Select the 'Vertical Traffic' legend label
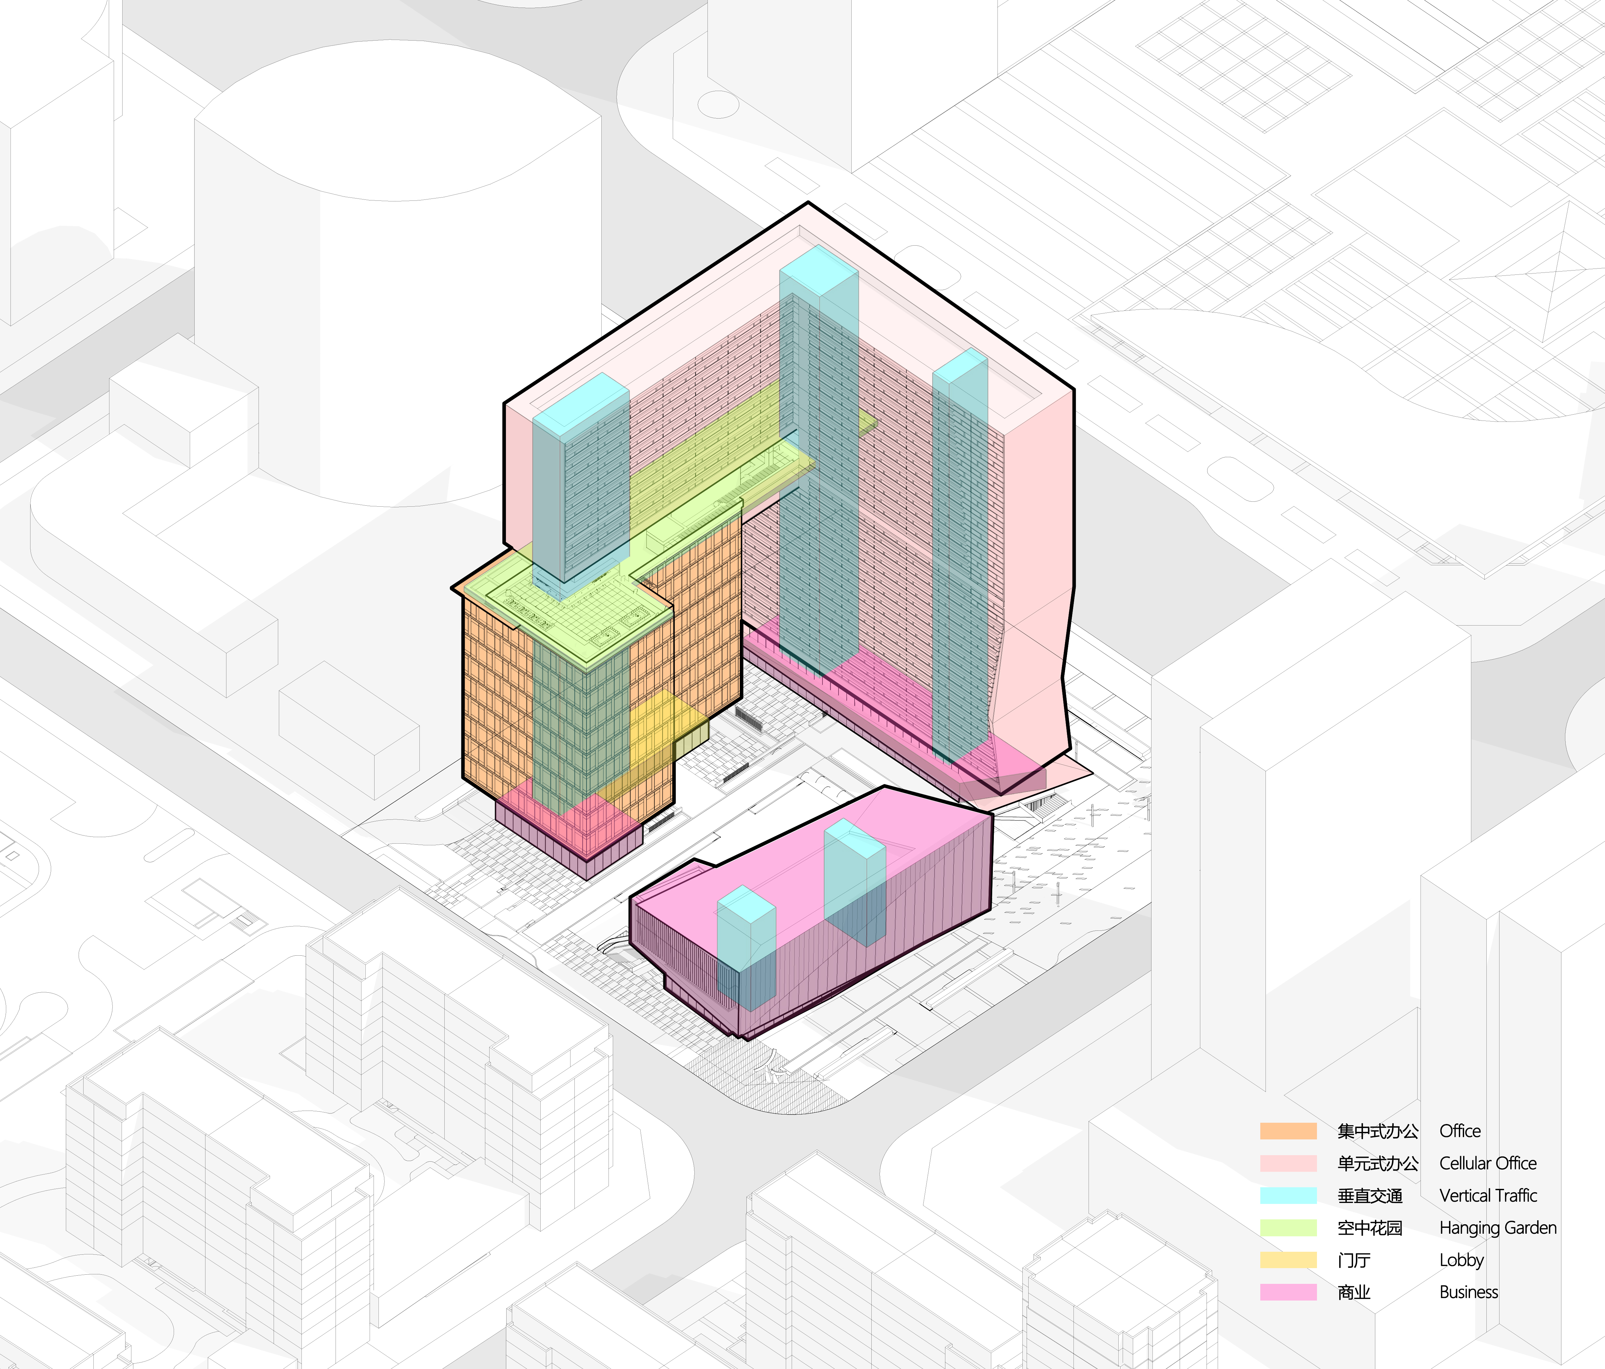Image resolution: width=1605 pixels, height=1369 pixels. (x=1488, y=1195)
